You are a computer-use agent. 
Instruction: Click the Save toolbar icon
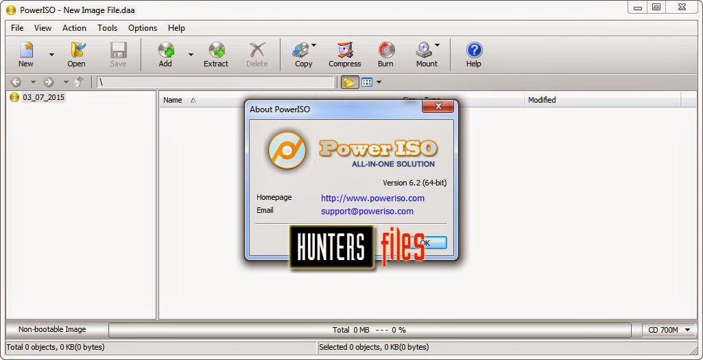pyautogui.click(x=119, y=54)
